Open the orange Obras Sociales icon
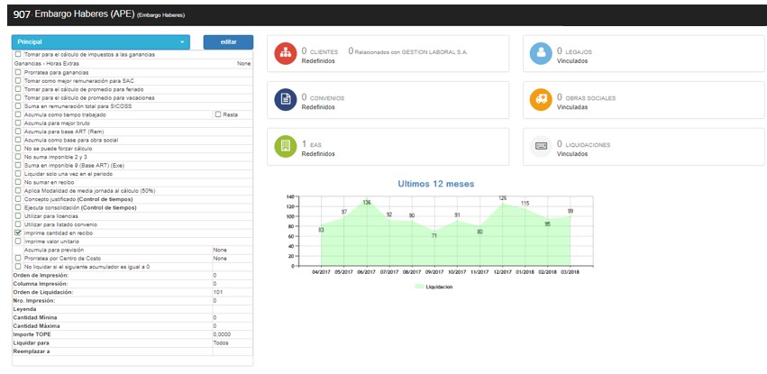This screenshot has height=374, width=767. [x=540, y=99]
